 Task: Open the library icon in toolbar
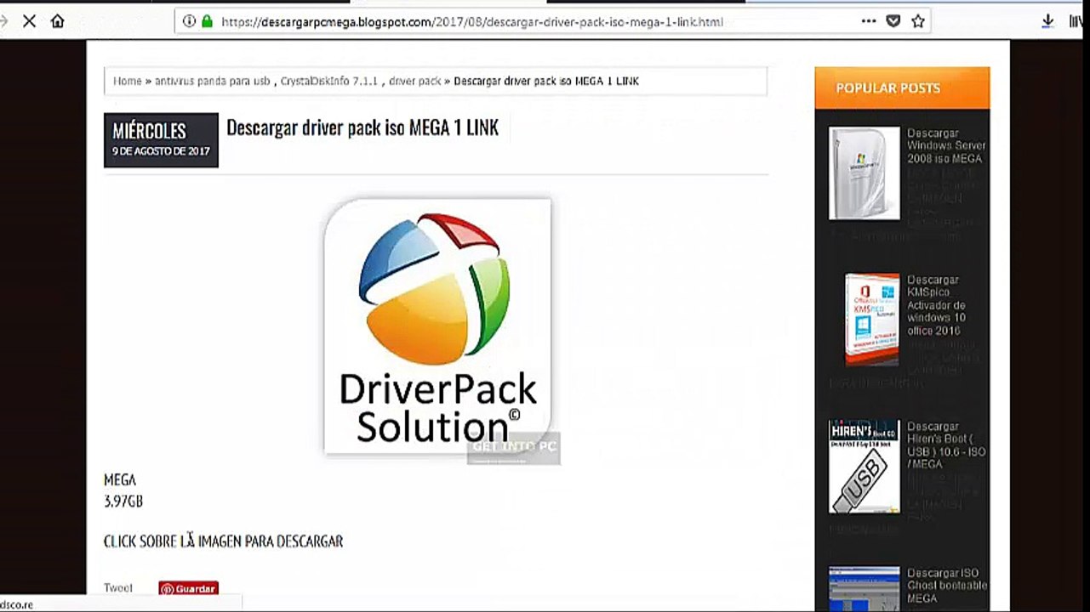1076,21
